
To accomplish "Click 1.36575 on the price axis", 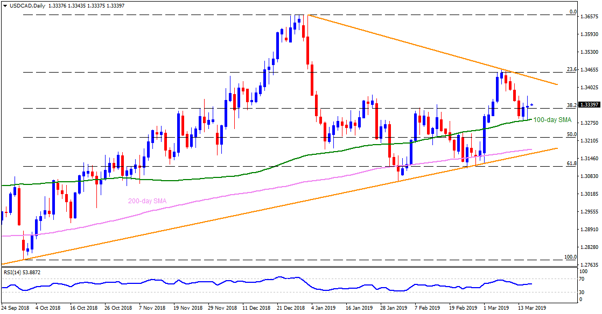I will coord(590,17).
